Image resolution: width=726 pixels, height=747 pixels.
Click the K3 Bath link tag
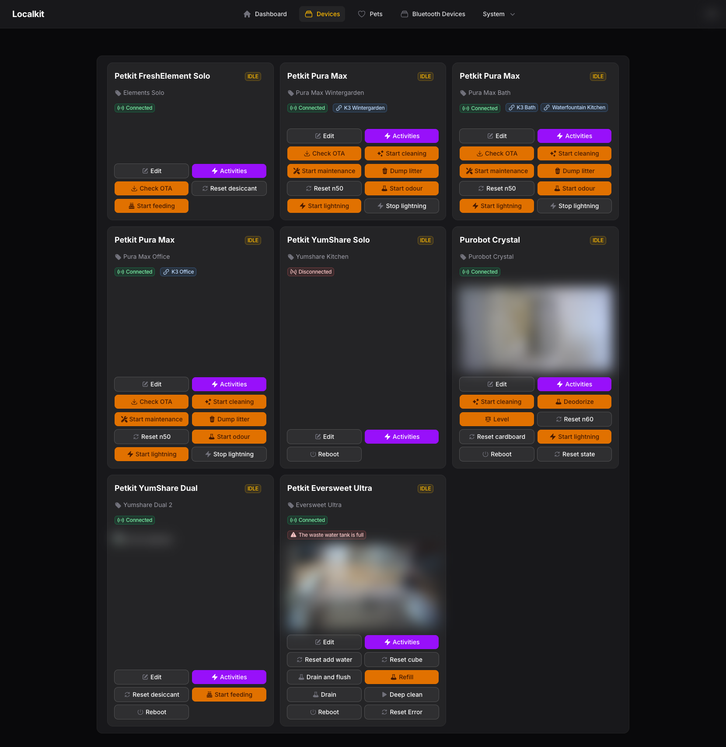pos(522,108)
